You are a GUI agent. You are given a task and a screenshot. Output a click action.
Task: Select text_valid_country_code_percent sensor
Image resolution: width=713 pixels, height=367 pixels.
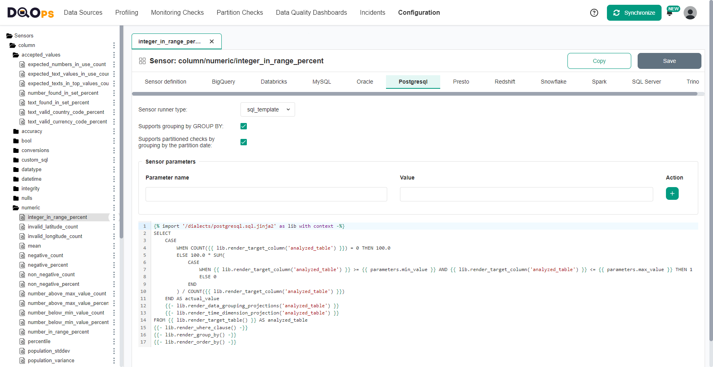click(66, 112)
